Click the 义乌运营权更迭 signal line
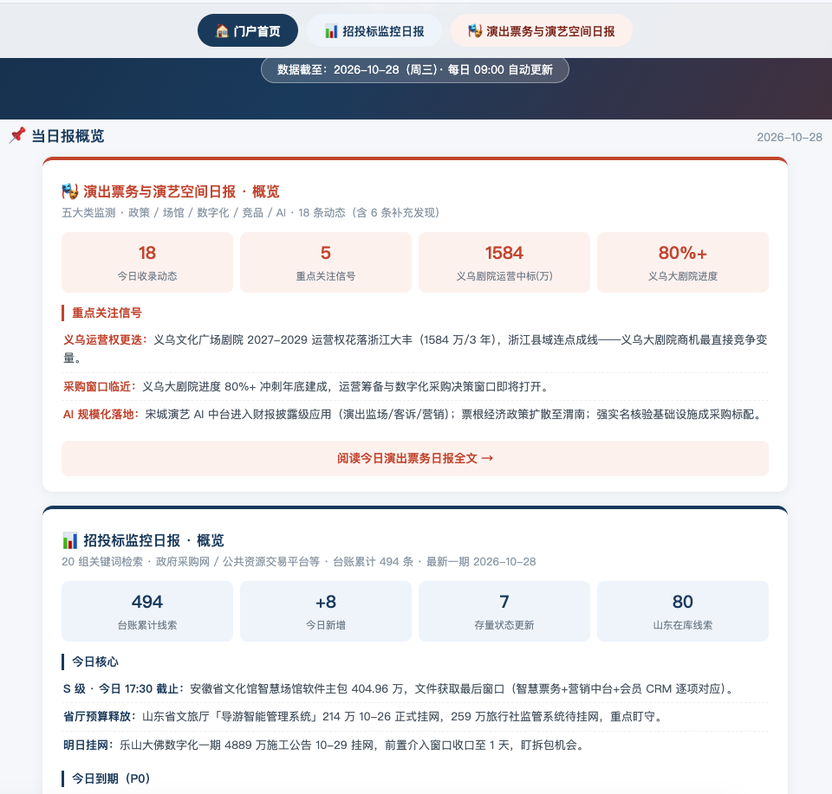Screen dimensions: 832x794 (415, 349)
